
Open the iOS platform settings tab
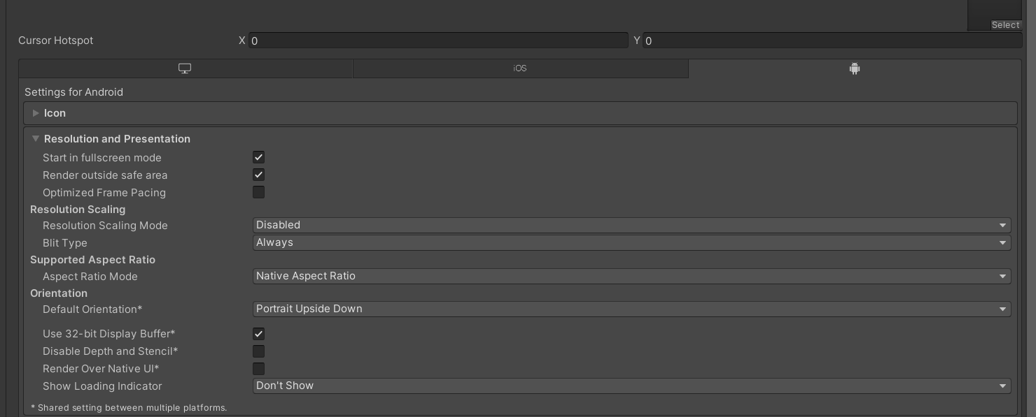[x=520, y=68]
